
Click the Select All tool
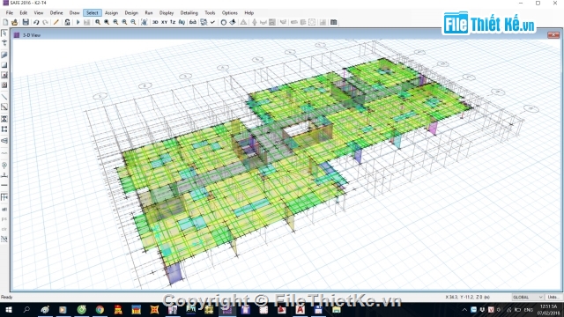(x=4, y=210)
